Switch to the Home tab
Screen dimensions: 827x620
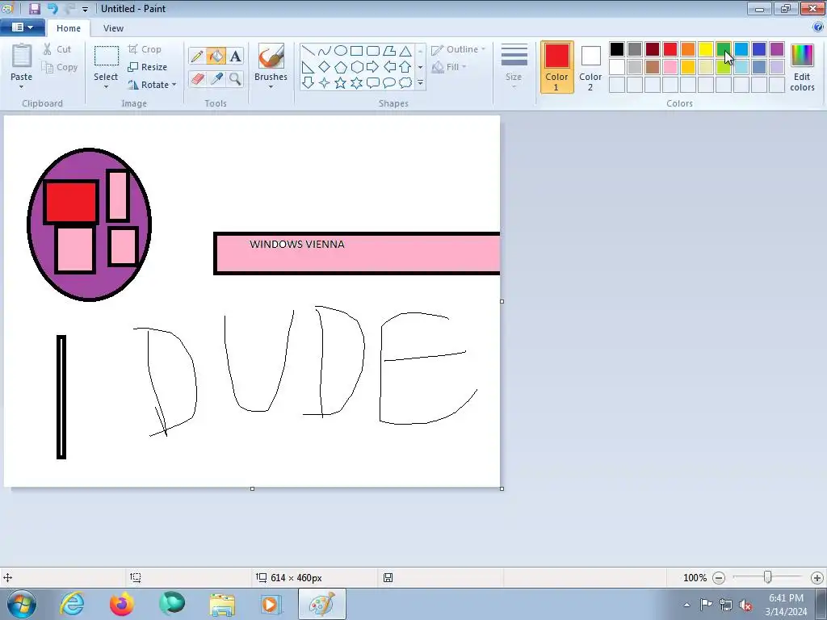(69, 28)
